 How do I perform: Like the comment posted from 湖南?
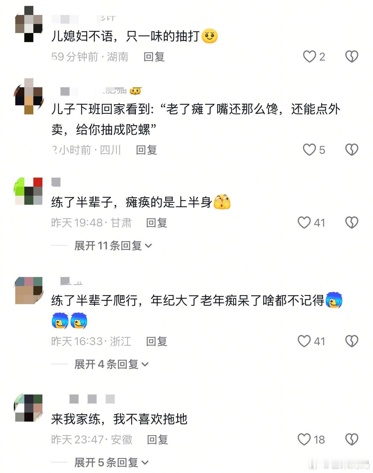click(309, 56)
